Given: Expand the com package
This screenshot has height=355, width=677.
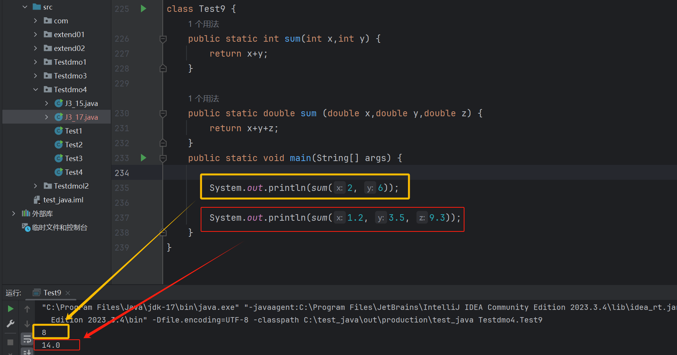Looking at the screenshot, I should (x=36, y=21).
